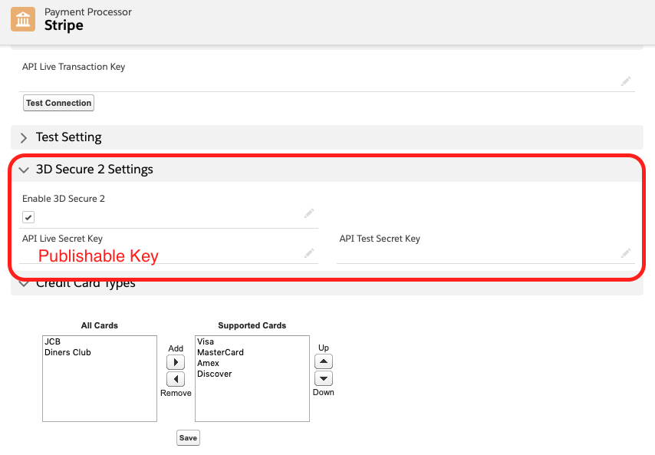Click the Payment Processor bank icon
This screenshot has width=655, height=455.
(x=23, y=19)
